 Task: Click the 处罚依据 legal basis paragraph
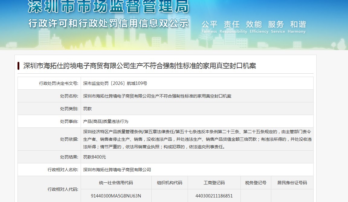pos(197,139)
